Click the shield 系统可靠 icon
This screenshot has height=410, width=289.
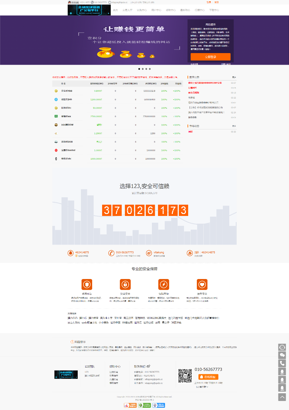tap(87, 284)
